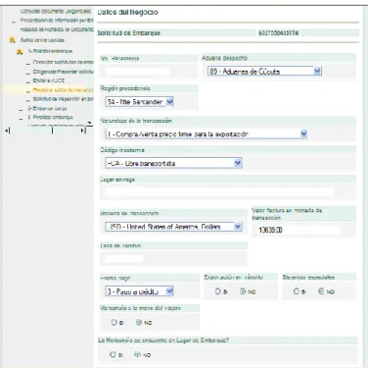Click the icon beside Salida de mercancías

pyautogui.click(x=13, y=40)
